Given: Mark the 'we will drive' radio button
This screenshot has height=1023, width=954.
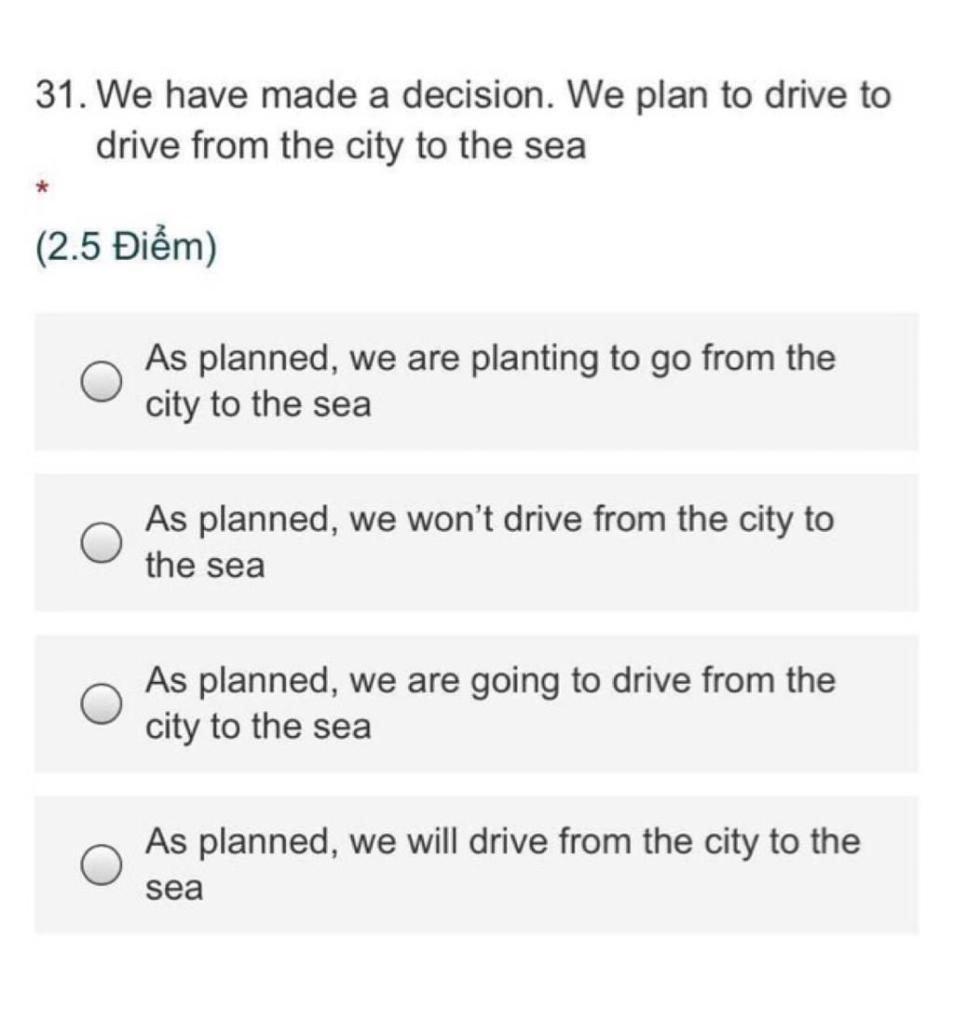Looking at the screenshot, I should coord(102,866).
